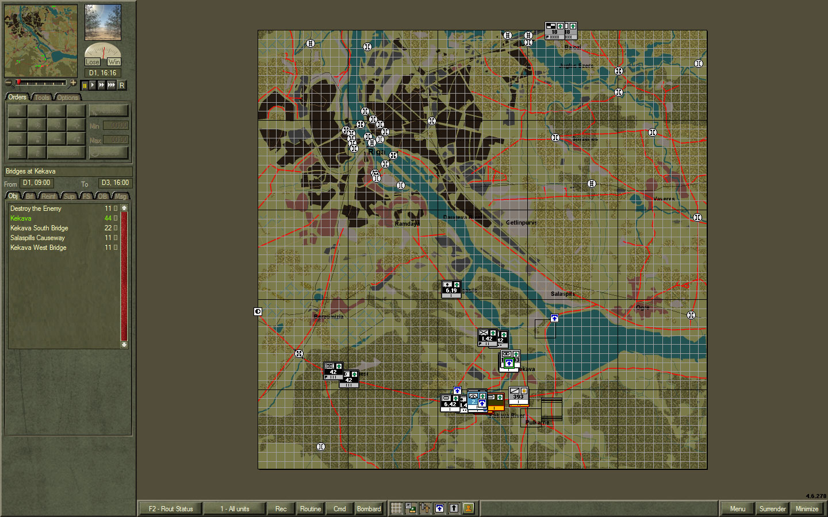
Task: Click the orange figure icon in bottom toolbar
Action: [x=469, y=508]
